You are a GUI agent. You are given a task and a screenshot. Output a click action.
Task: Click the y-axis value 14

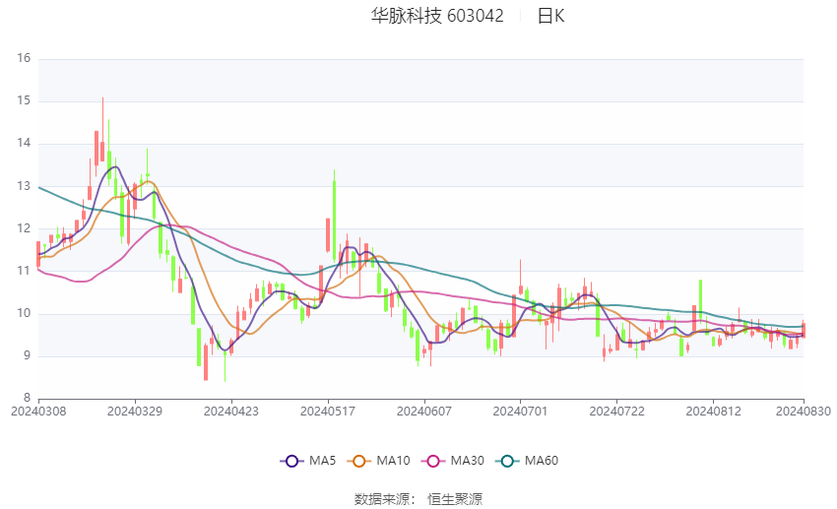tap(24, 143)
